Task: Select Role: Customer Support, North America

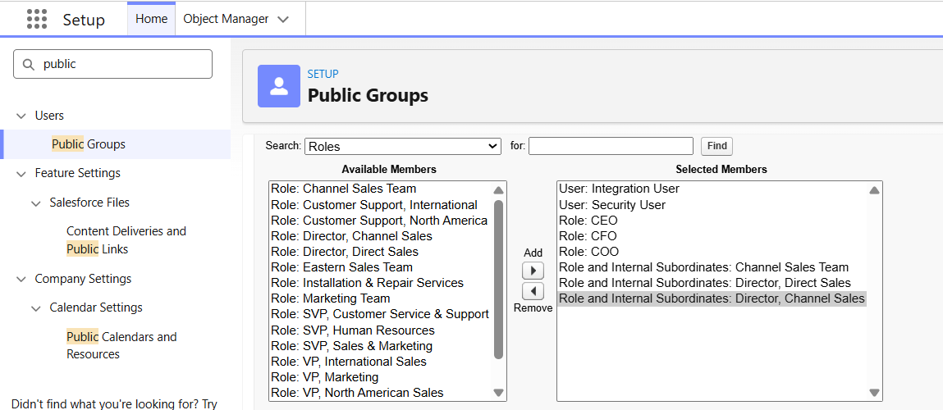Action: coord(381,221)
